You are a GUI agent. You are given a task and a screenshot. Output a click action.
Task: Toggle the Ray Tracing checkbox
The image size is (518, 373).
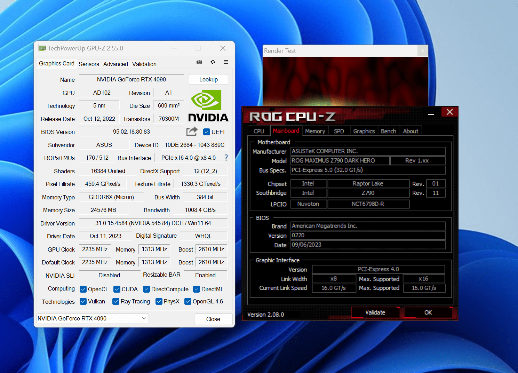click(x=116, y=301)
